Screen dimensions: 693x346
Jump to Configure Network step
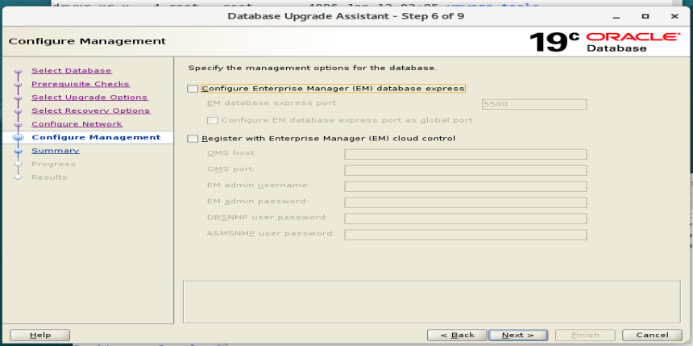coord(77,124)
